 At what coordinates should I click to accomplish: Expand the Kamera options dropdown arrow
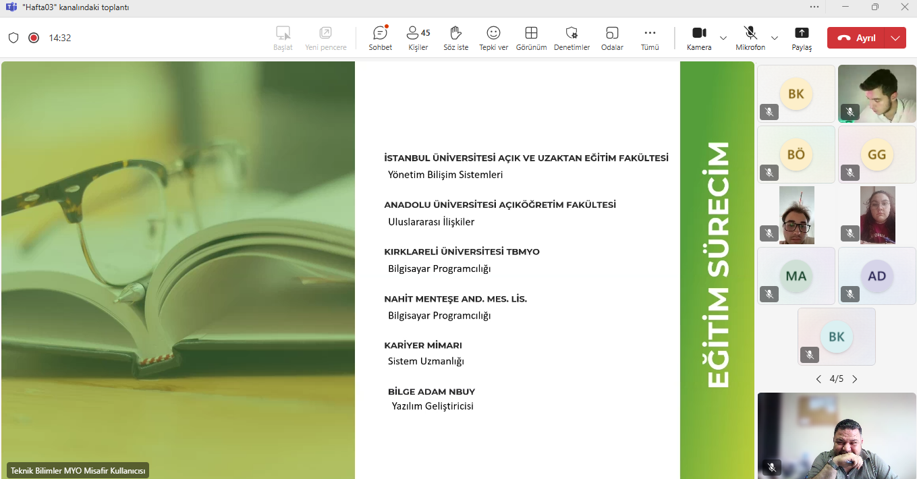723,38
